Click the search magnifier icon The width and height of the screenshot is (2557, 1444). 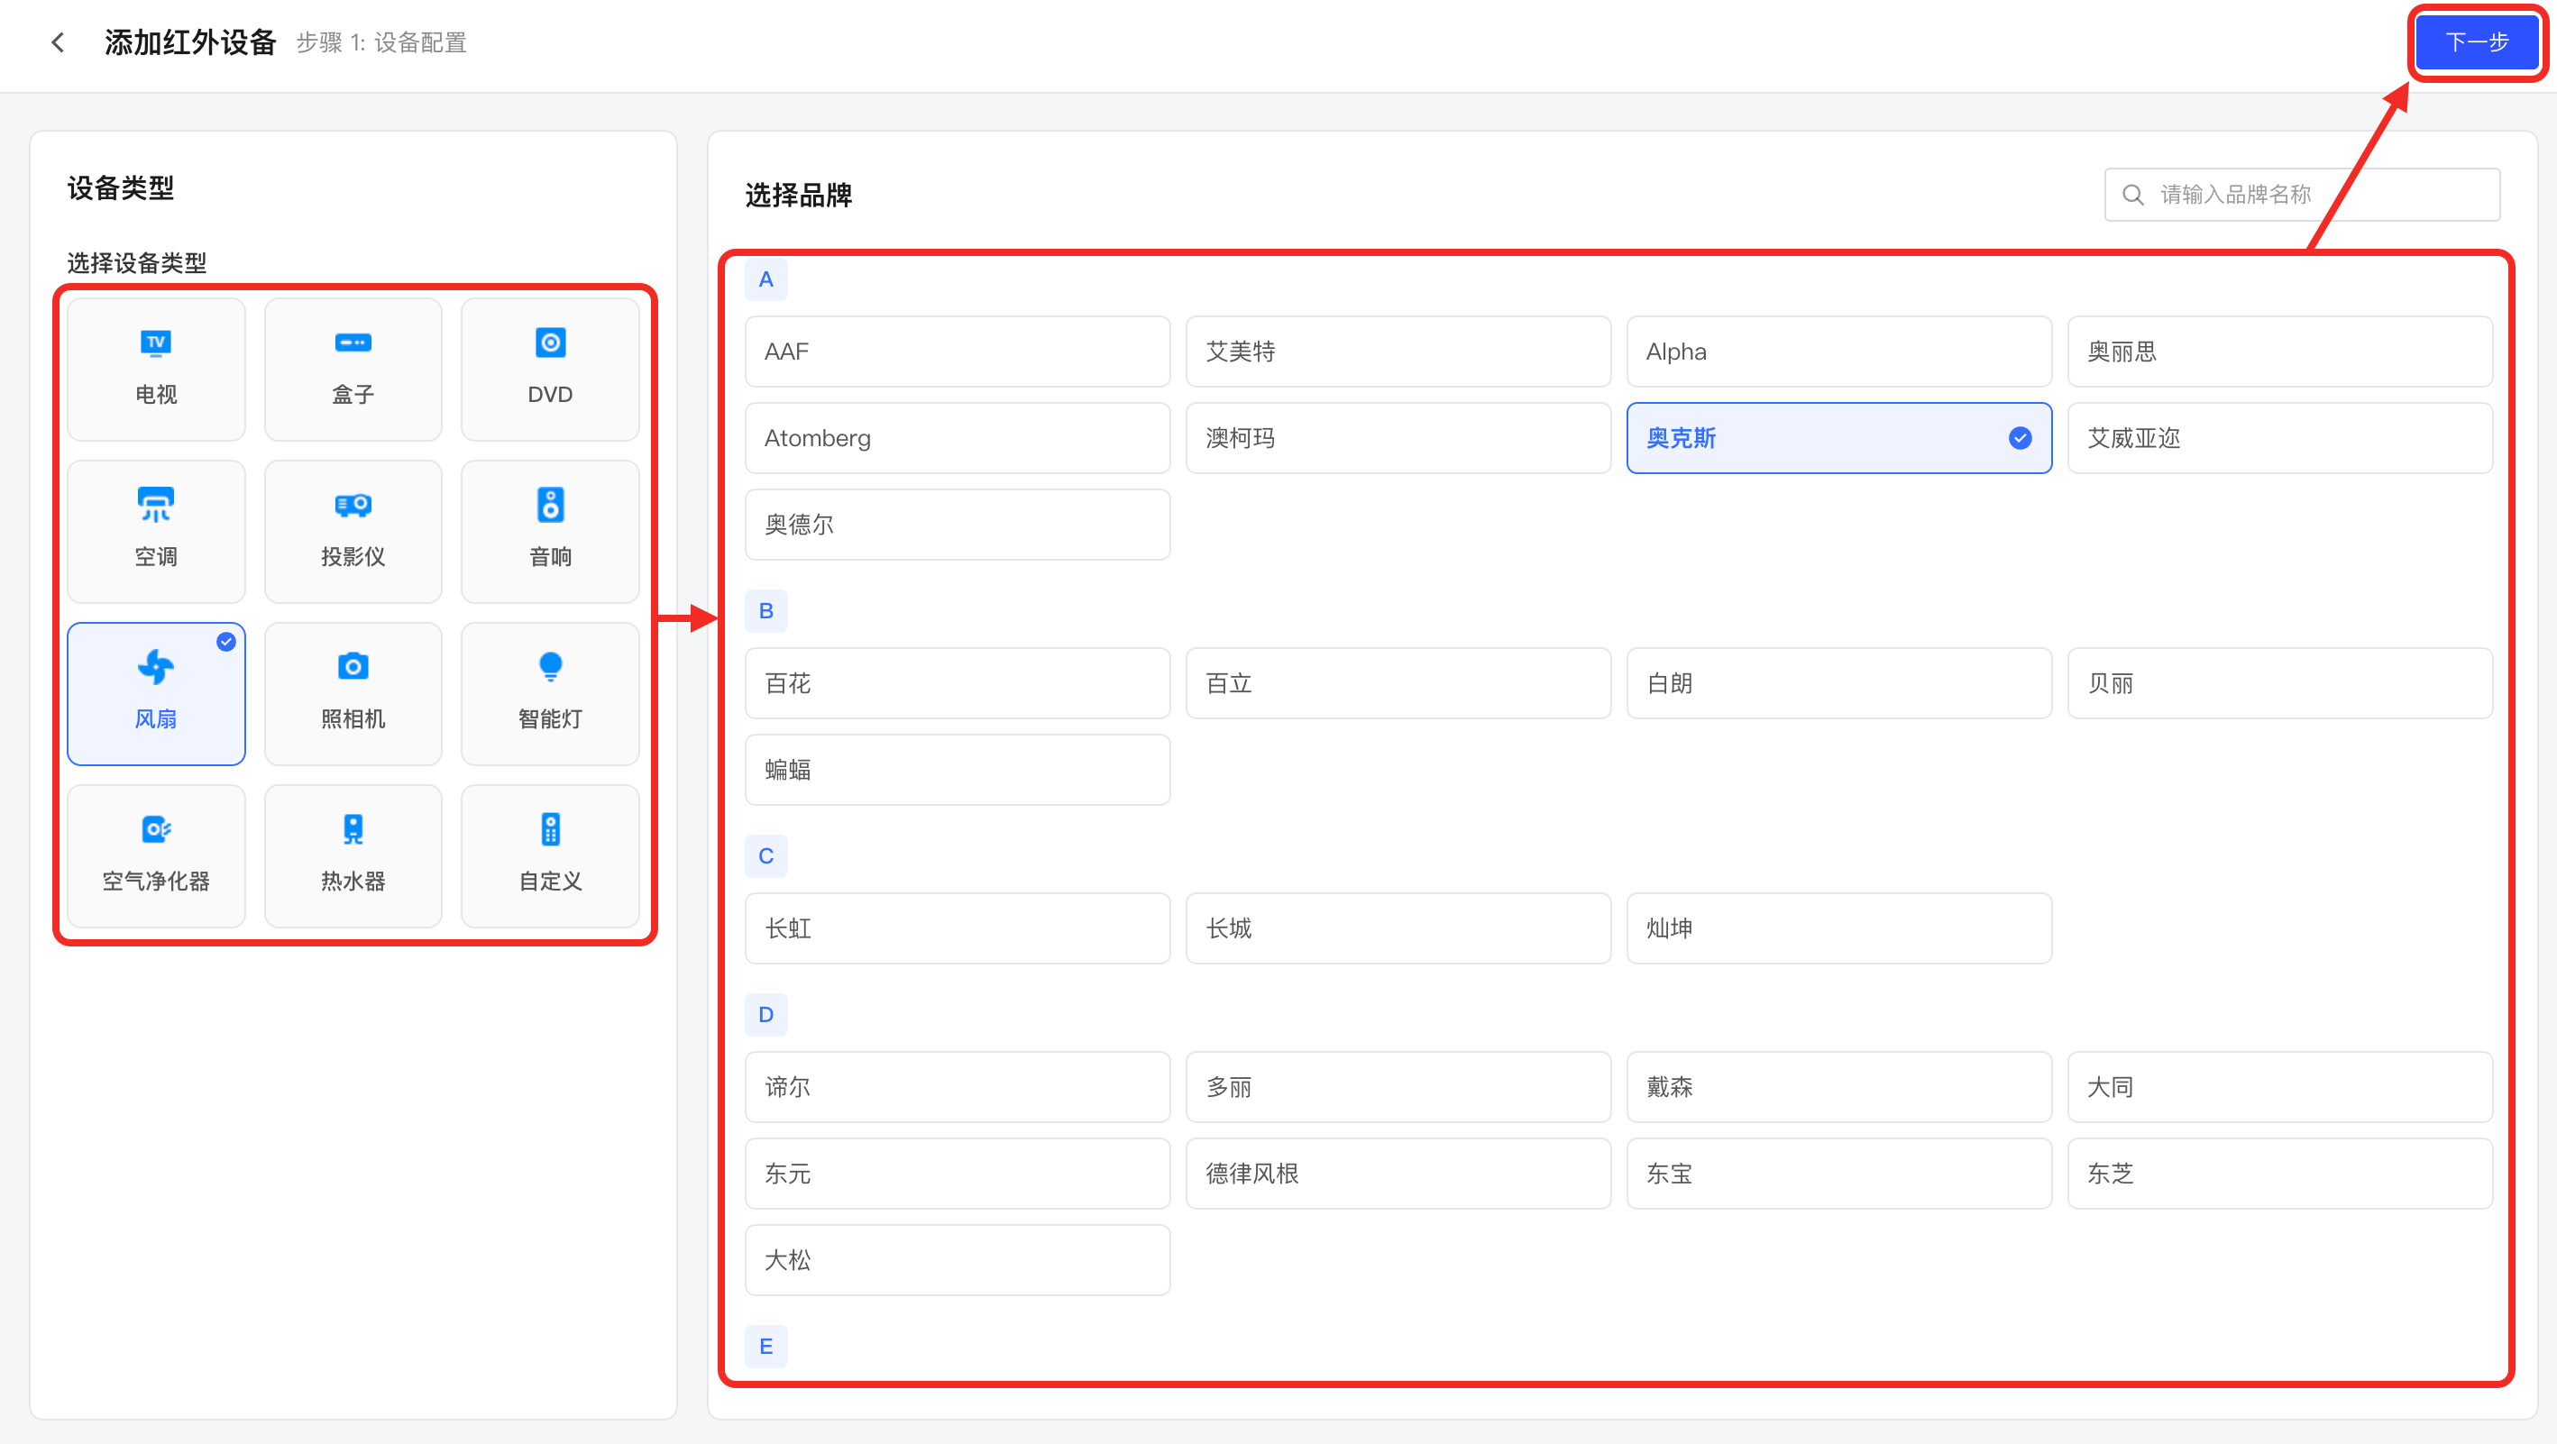(x=2132, y=195)
